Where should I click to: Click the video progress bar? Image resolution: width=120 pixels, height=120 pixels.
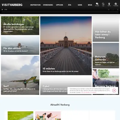[60, 12]
